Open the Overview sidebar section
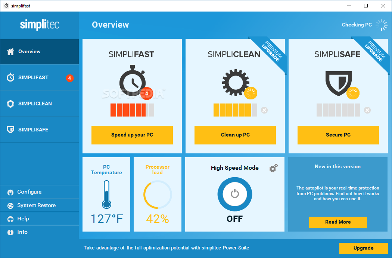The width and height of the screenshot is (392, 258). click(x=40, y=52)
